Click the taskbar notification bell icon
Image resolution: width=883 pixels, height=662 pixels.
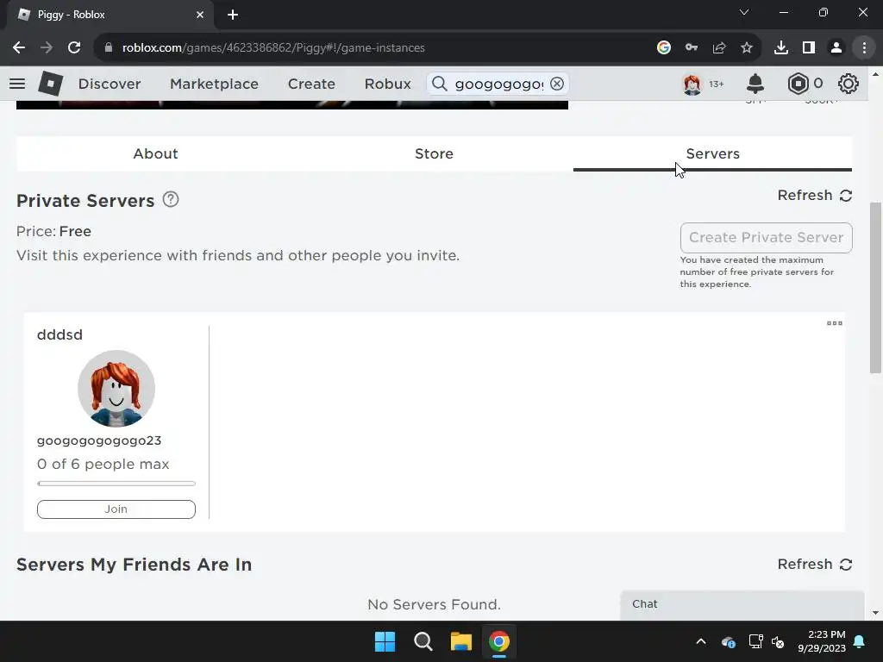tap(860, 641)
